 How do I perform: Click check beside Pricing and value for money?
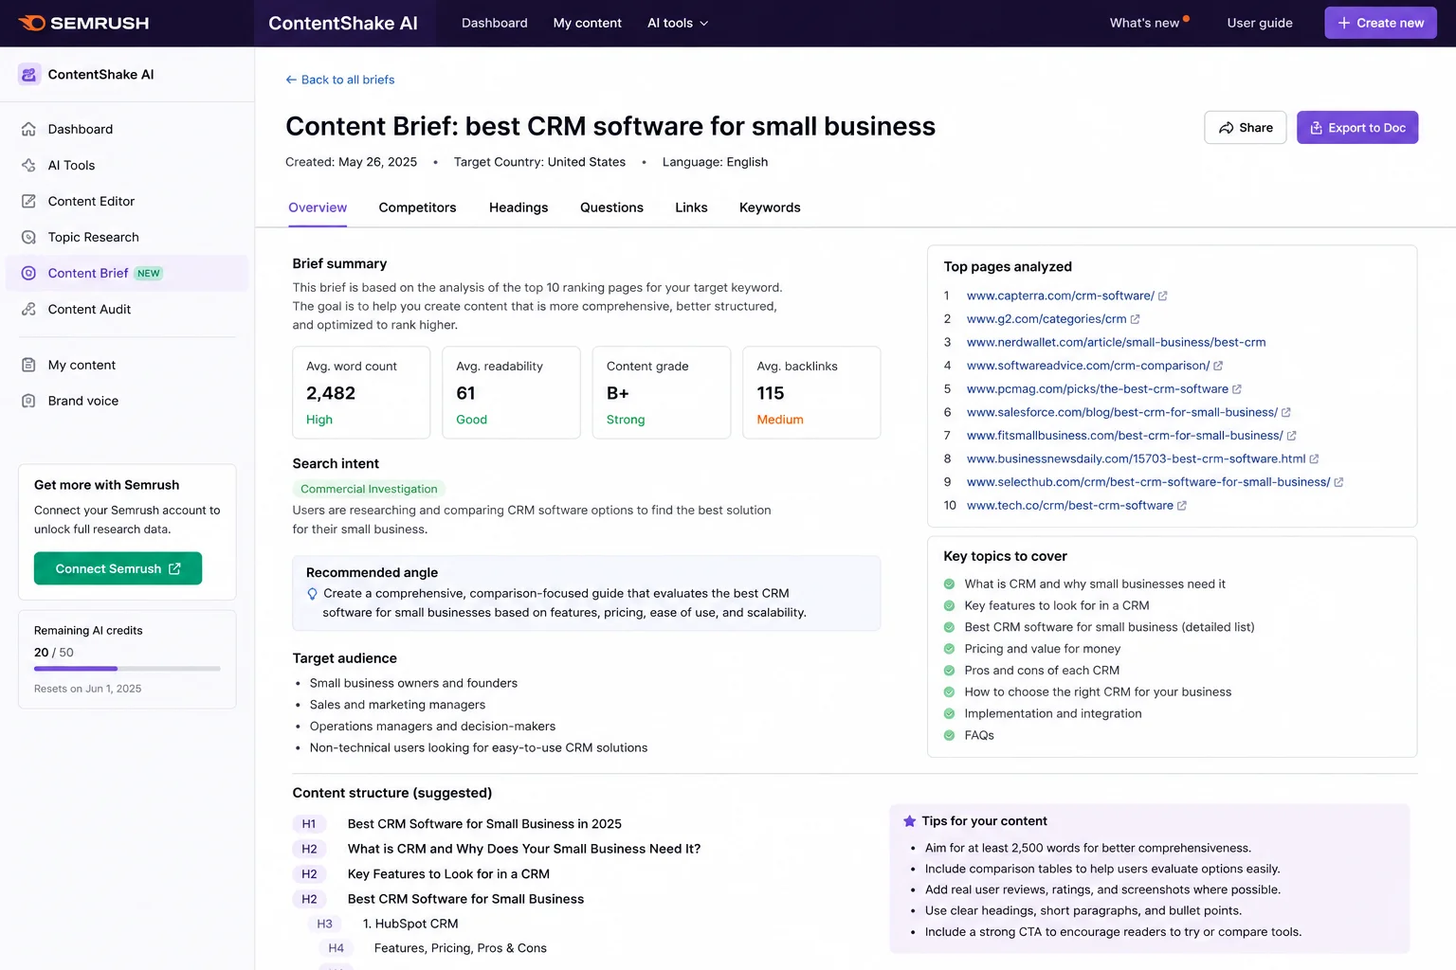coord(949,649)
